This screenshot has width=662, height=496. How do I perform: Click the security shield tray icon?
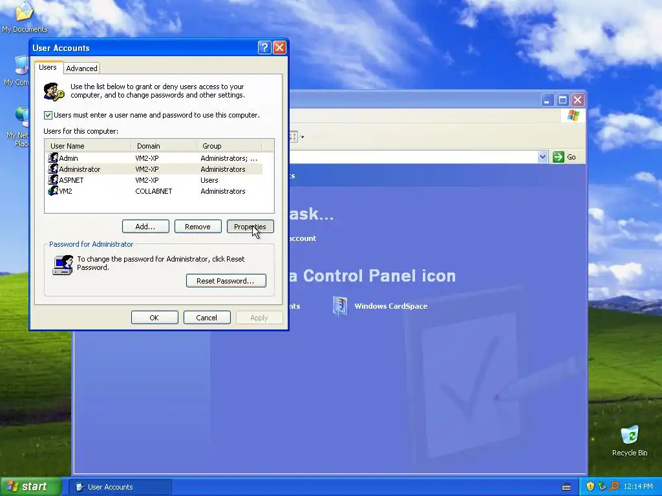pyautogui.click(x=590, y=486)
